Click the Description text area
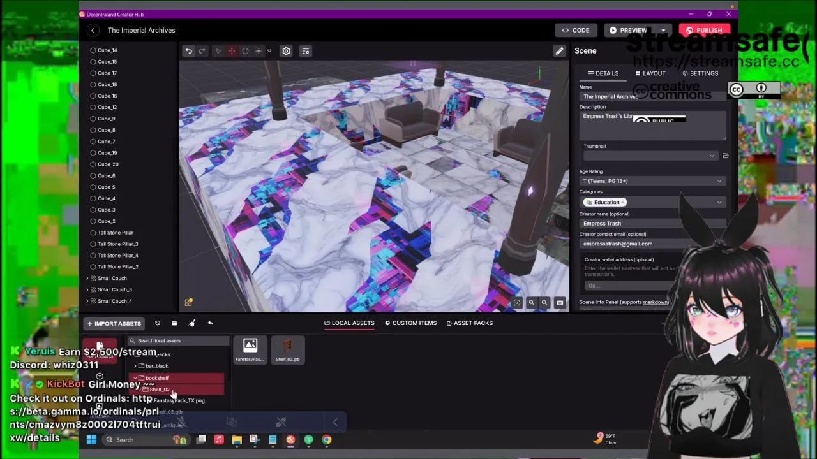The image size is (817, 459). click(652, 125)
